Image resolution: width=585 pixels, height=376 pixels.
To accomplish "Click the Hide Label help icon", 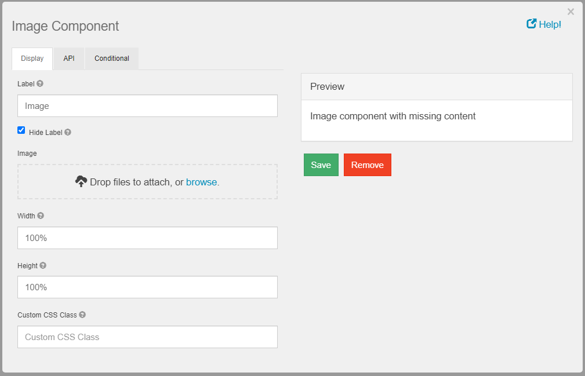I will pyautogui.click(x=68, y=132).
